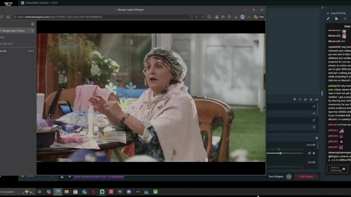Open the Netflix app in the taskbar
351x197 pixels.
pyautogui.click(x=93, y=192)
